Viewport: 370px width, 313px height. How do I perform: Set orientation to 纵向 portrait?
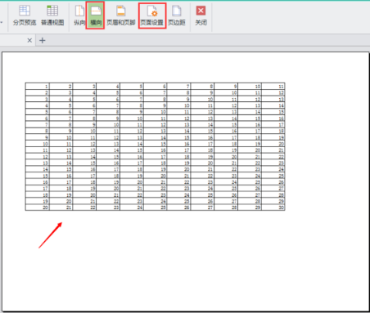click(x=79, y=16)
